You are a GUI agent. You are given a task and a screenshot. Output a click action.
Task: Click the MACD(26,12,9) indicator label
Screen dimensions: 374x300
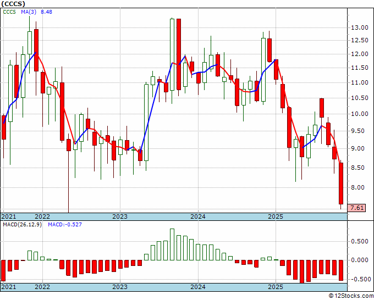click(x=22, y=225)
